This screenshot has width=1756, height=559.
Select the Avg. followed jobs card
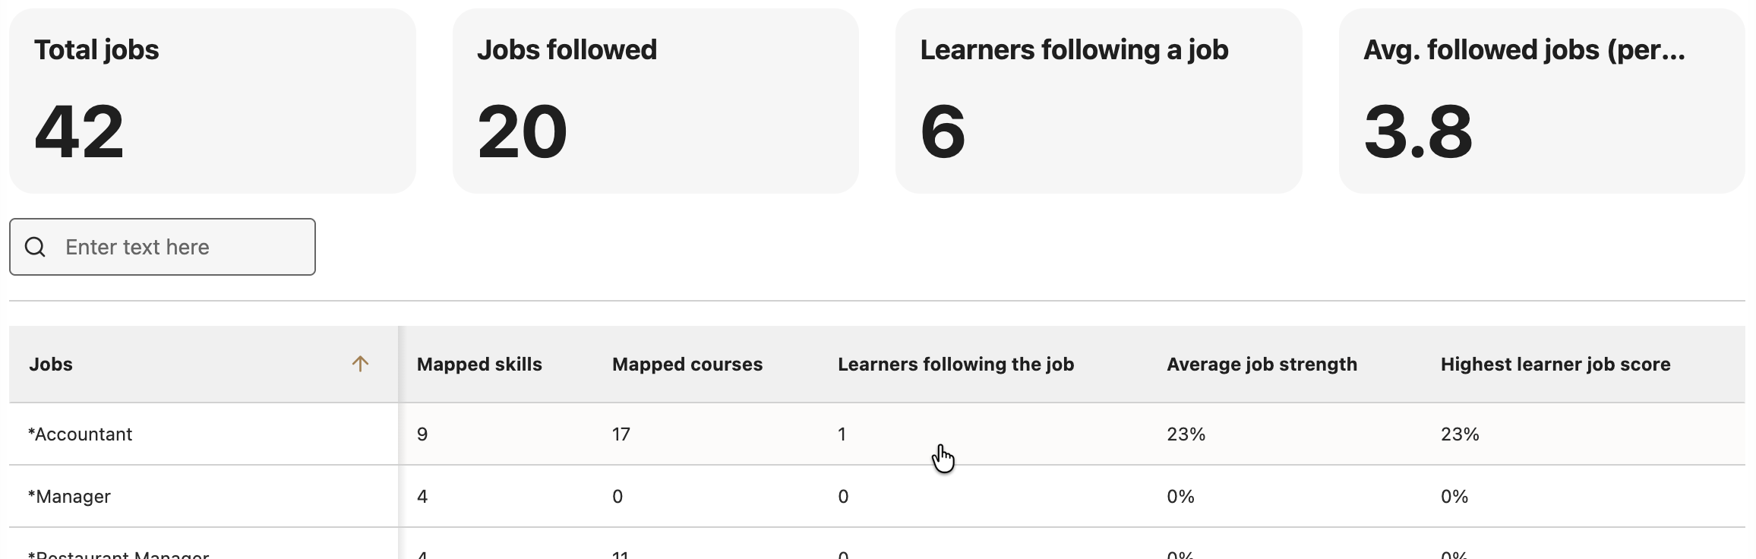click(1542, 101)
